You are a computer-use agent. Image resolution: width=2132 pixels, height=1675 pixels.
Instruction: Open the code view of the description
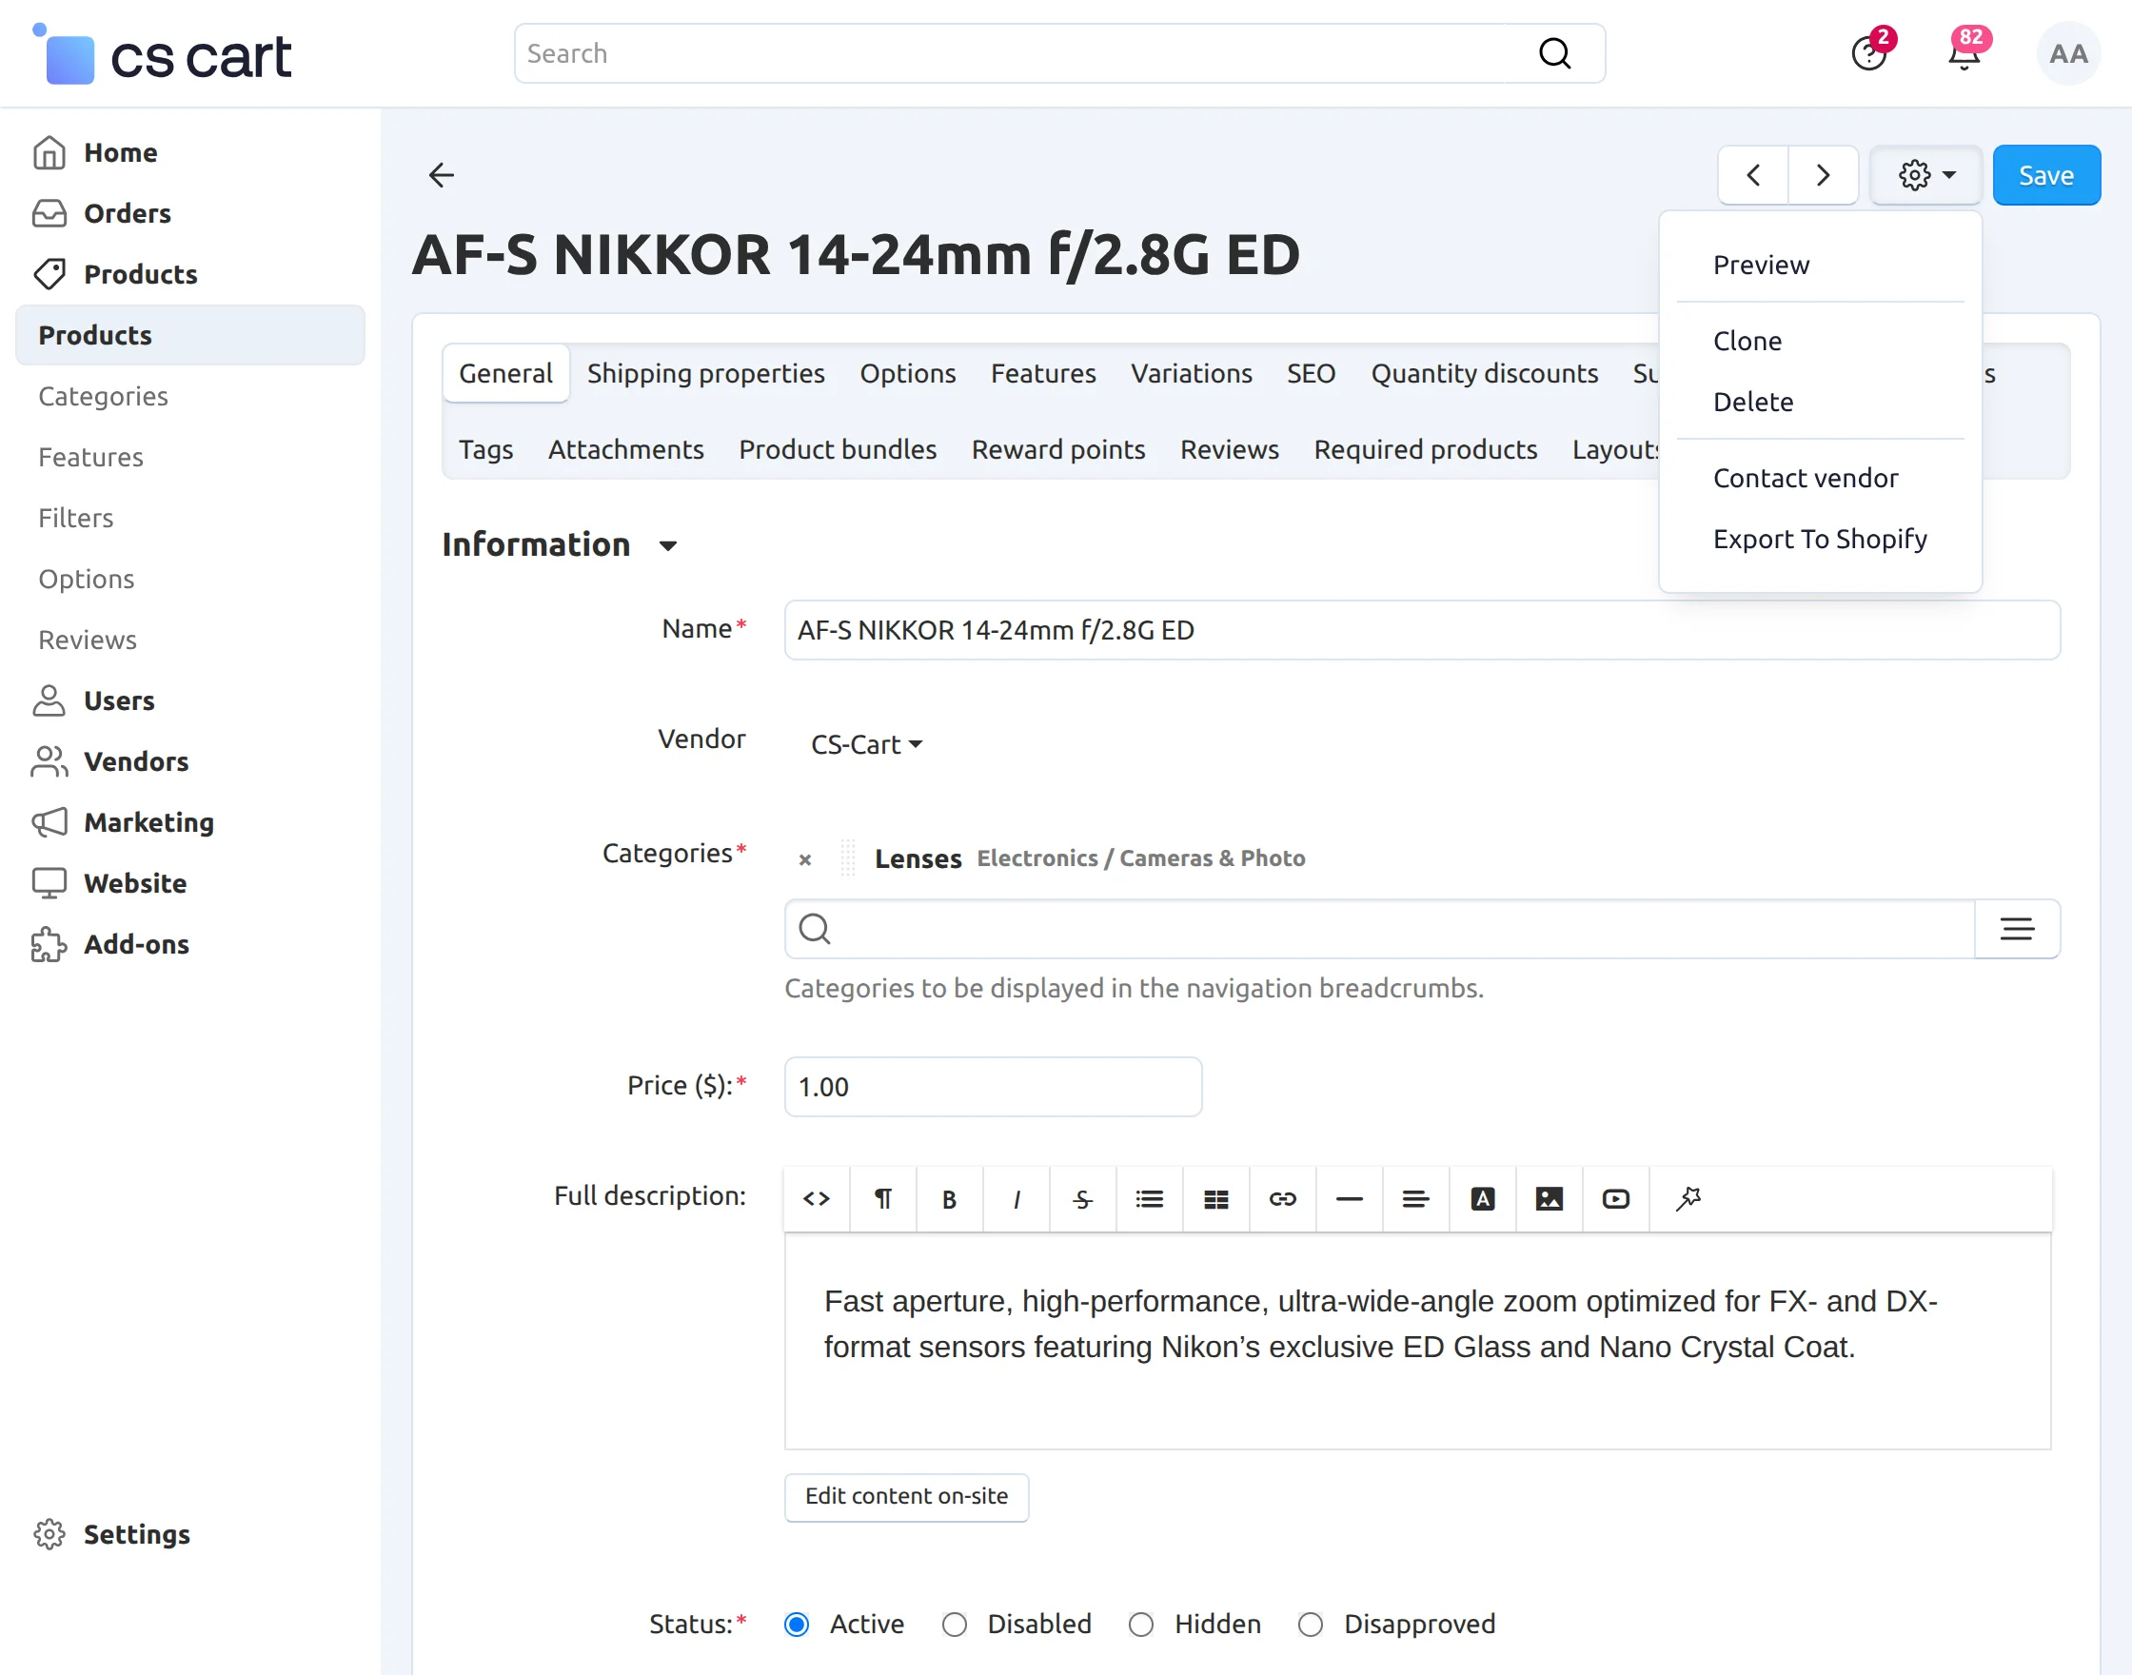click(x=815, y=1198)
